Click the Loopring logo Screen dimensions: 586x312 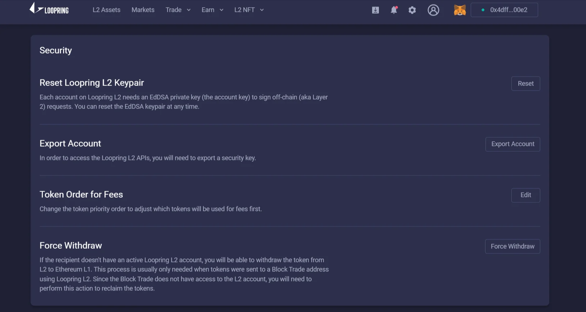pyautogui.click(x=49, y=9)
